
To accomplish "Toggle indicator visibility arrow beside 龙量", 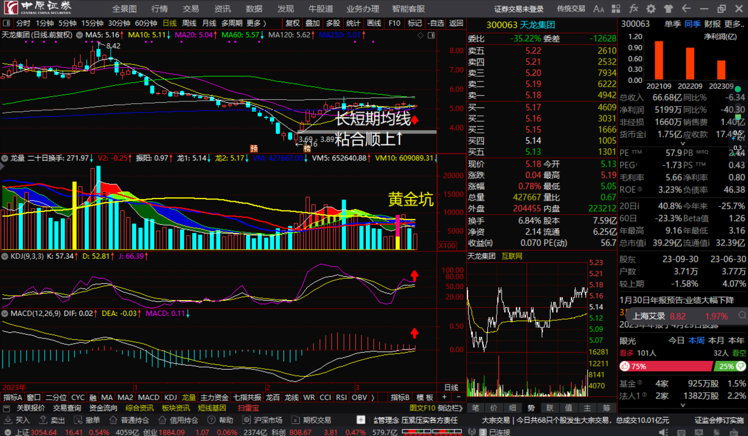I will [x=5, y=158].
